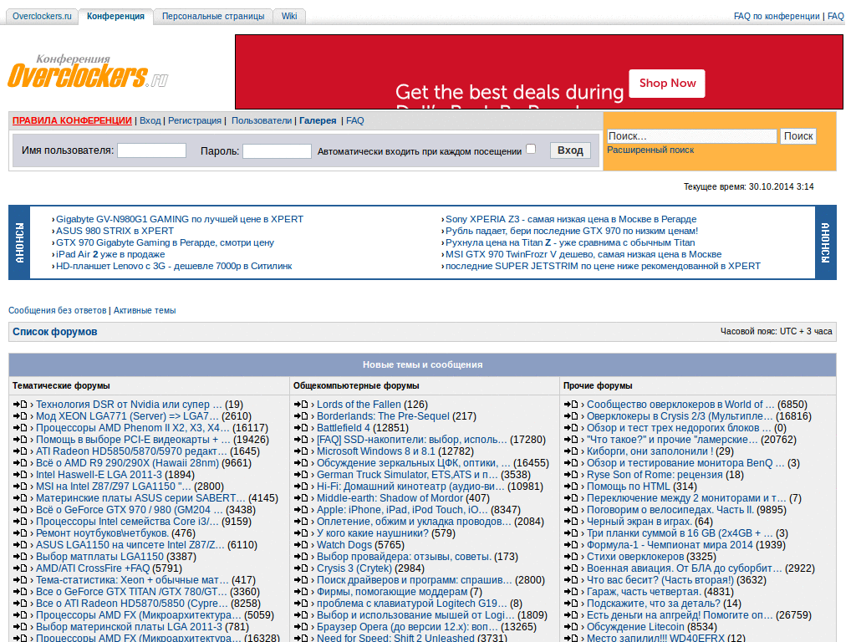Open 'Рухнула цена на Titan Z' announcement
Screen dimensions: 856x642
[570, 242]
